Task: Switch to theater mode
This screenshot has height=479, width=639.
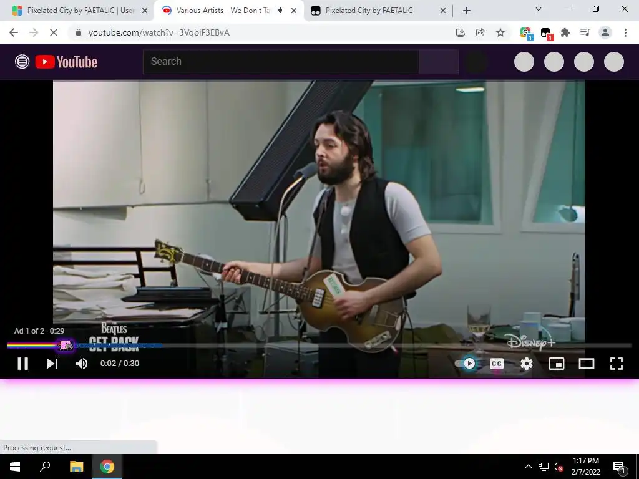Action: click(587, 364)
